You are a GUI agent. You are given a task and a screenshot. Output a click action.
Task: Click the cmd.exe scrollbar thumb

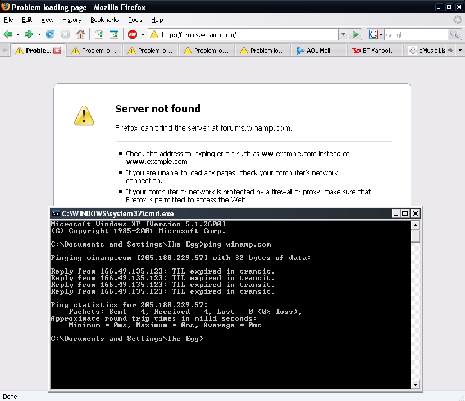(415, 236)
